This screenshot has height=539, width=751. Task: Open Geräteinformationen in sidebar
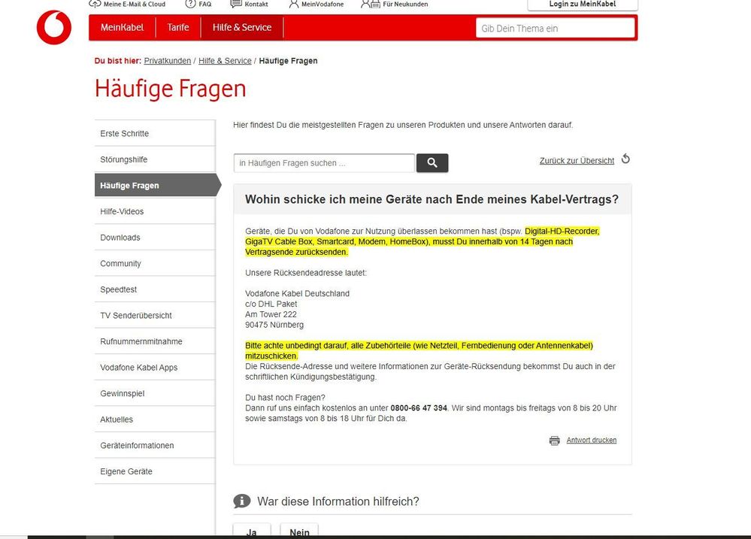pos(155,445)
